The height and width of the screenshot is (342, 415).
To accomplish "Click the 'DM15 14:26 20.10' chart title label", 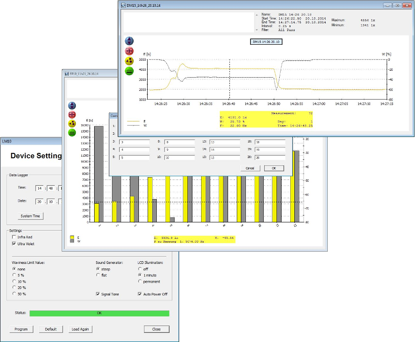I will click(266, 42).
